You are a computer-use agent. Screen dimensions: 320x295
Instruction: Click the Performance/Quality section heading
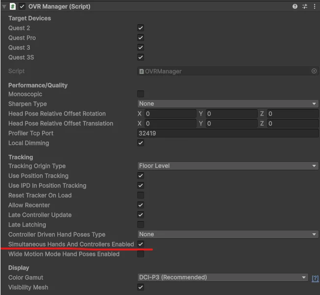(x=38, y=85)
